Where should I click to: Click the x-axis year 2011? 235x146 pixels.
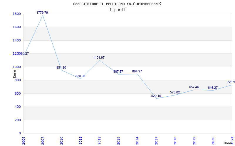(80, 141)
